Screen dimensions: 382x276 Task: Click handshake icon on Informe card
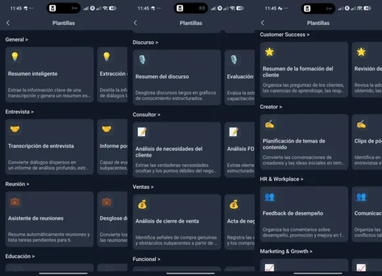pyautogui.click(x=107, y=129)
